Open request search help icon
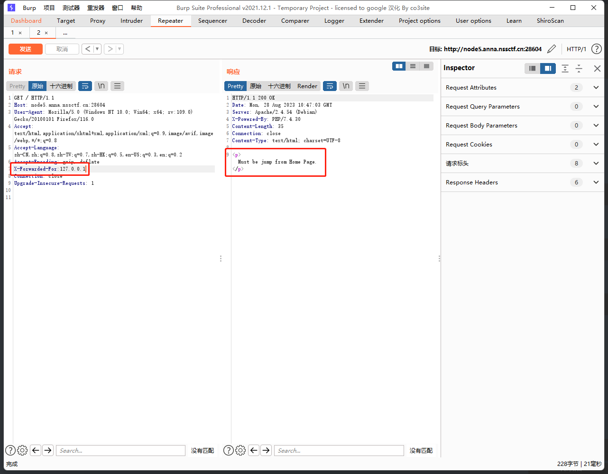608x474 pixels. pos(10,450)
